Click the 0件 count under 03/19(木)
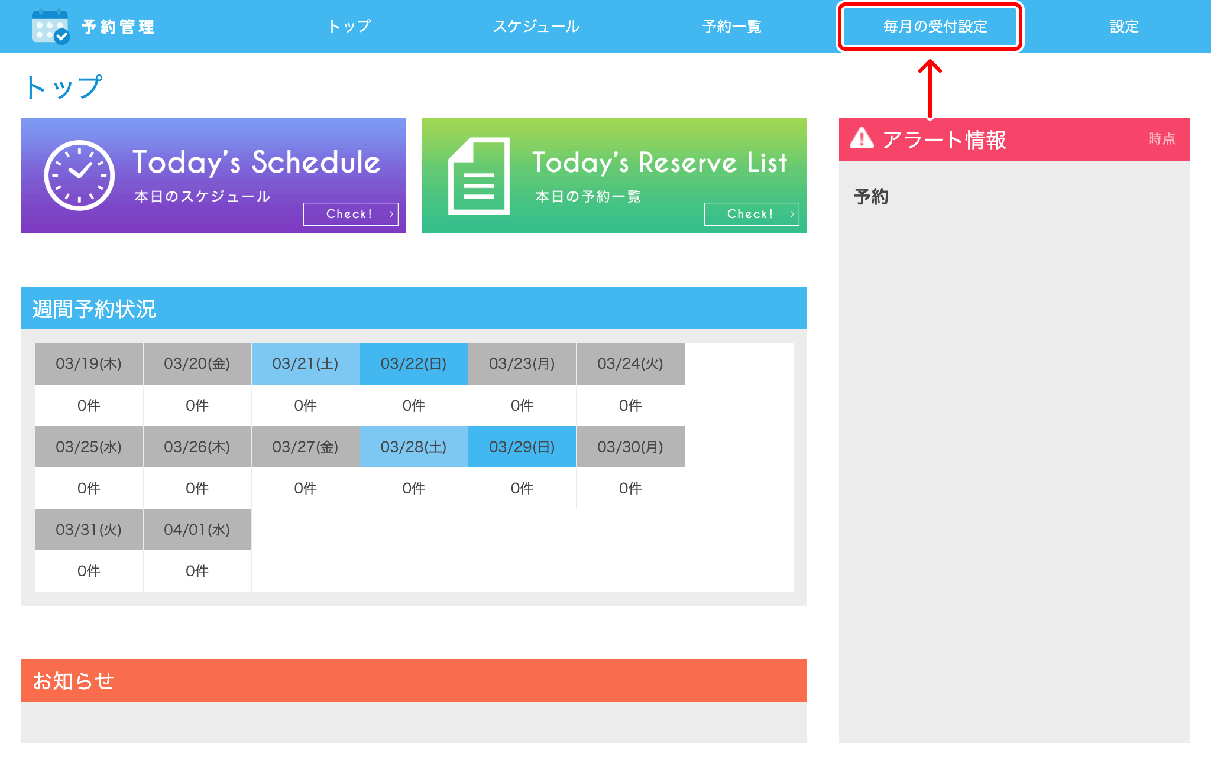 click(x=88, y=405)
